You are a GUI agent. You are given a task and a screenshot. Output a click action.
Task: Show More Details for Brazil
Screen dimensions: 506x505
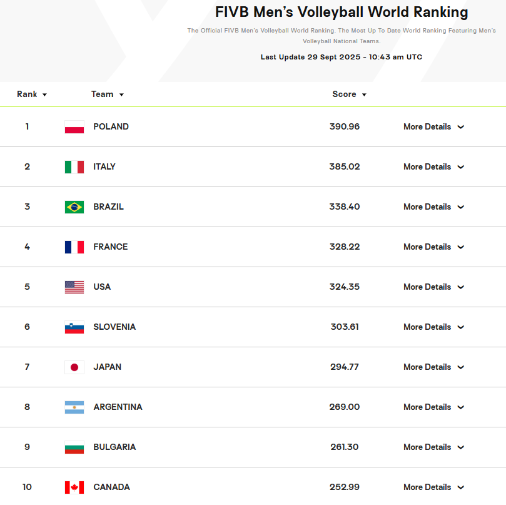433,207
